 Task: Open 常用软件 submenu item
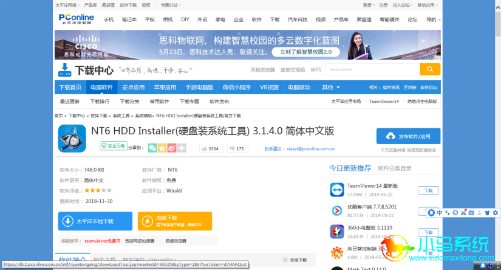coord(160,102)
